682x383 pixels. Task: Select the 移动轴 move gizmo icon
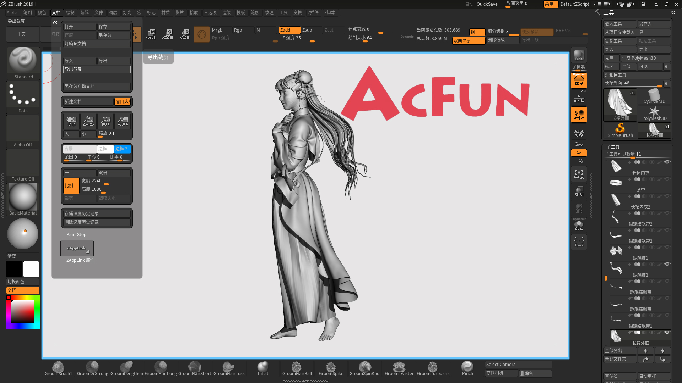151,34
